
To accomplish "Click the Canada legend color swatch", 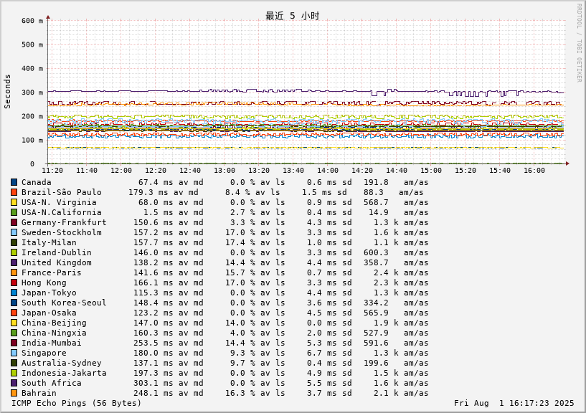I will pos(14,182).
